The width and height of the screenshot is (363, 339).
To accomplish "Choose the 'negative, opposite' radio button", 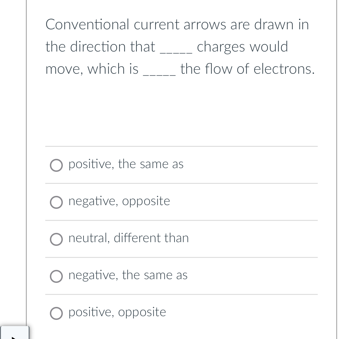I will pos(56,202).
